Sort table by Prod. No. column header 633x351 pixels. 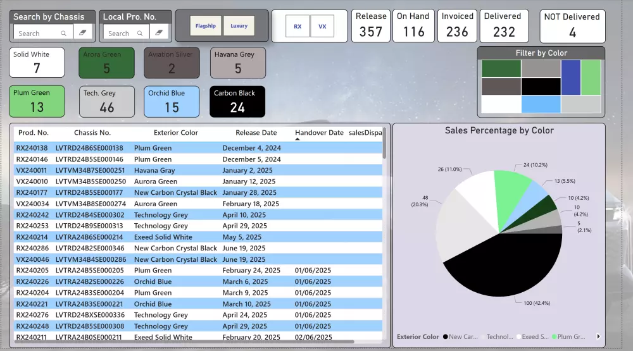[34, 132]
